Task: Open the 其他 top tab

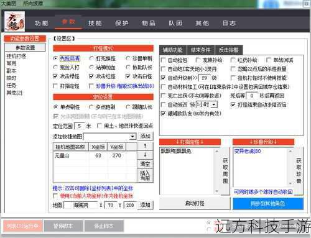Action: (202, 23)
